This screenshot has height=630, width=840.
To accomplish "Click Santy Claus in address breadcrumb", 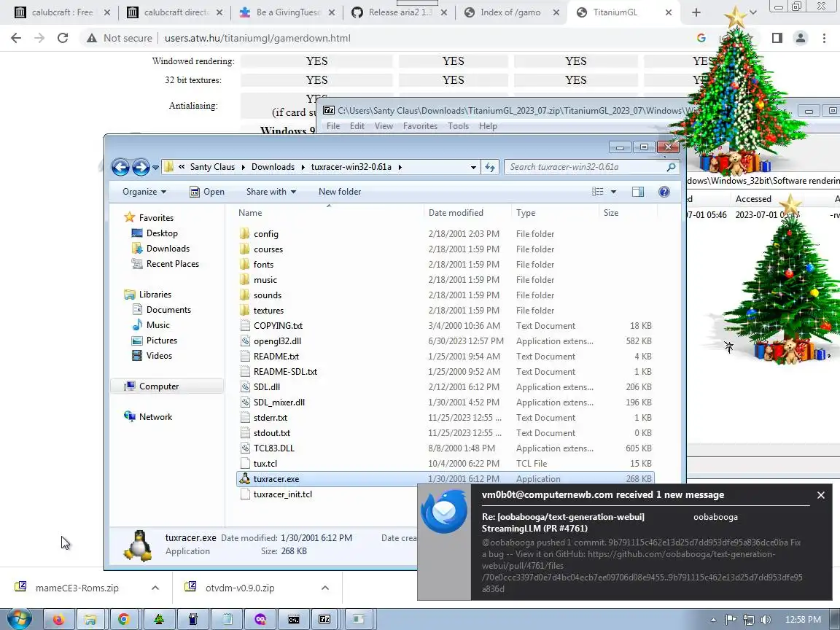I will pyautogui.click(x=212, y=167).
